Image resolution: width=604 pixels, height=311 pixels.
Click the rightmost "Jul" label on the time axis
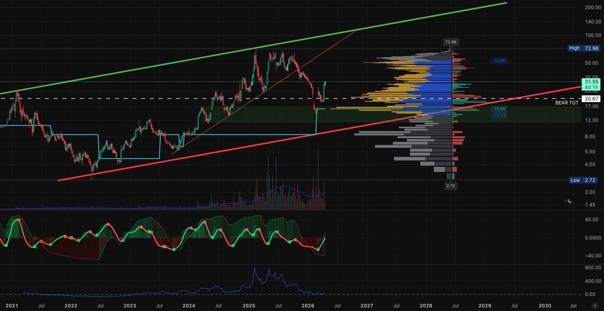(574, 305)
